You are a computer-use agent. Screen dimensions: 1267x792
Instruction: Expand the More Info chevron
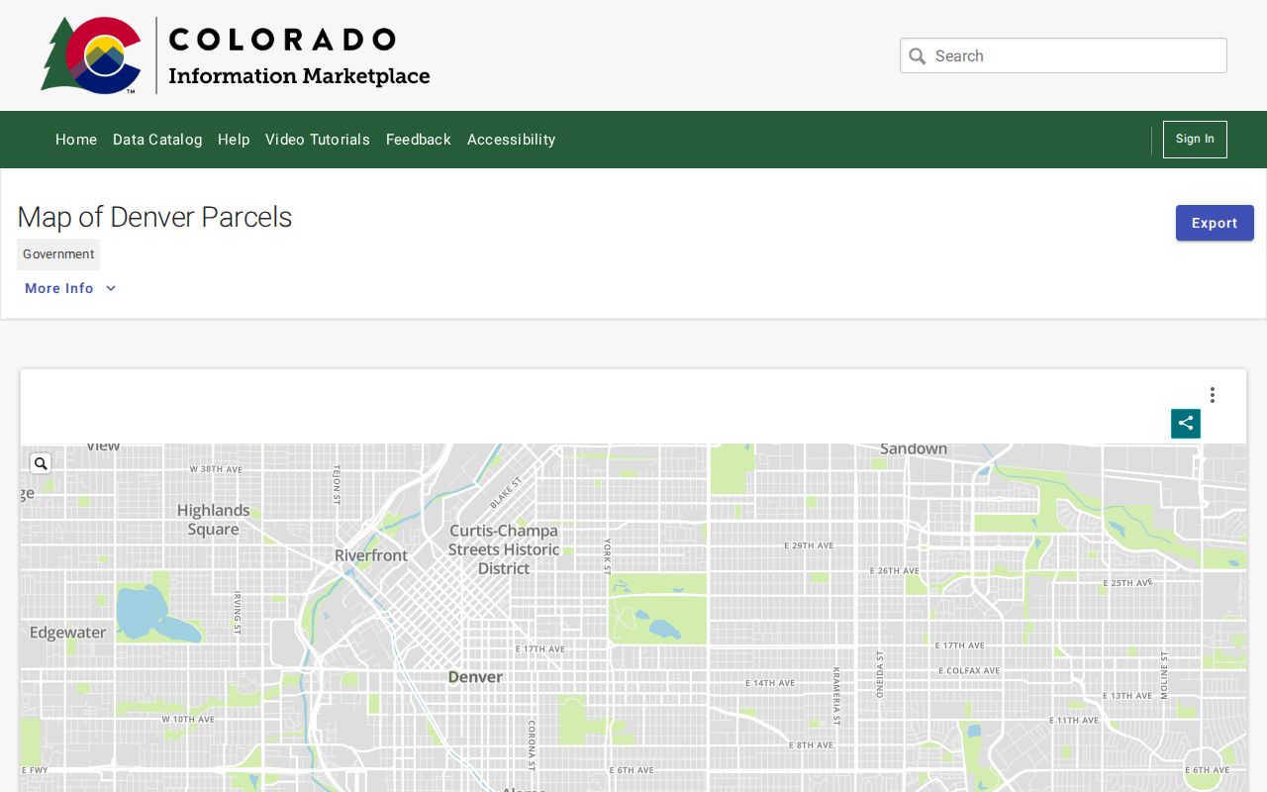pyautogui.click(x=111, y=288)
